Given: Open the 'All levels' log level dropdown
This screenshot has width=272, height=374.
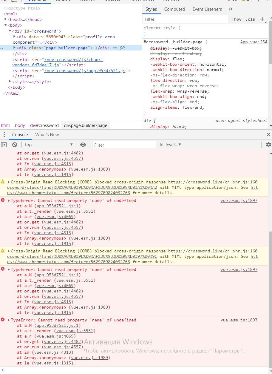Looking at the screenshot, I should [170, 145].
